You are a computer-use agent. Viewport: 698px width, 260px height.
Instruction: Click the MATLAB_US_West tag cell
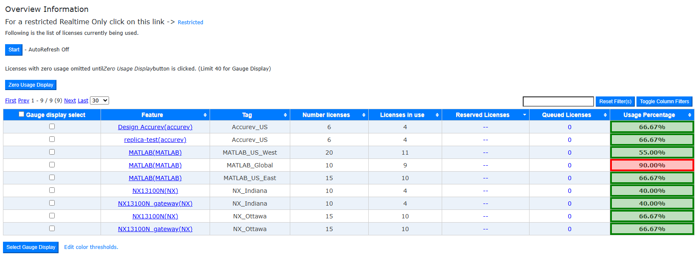pos(250,153)
